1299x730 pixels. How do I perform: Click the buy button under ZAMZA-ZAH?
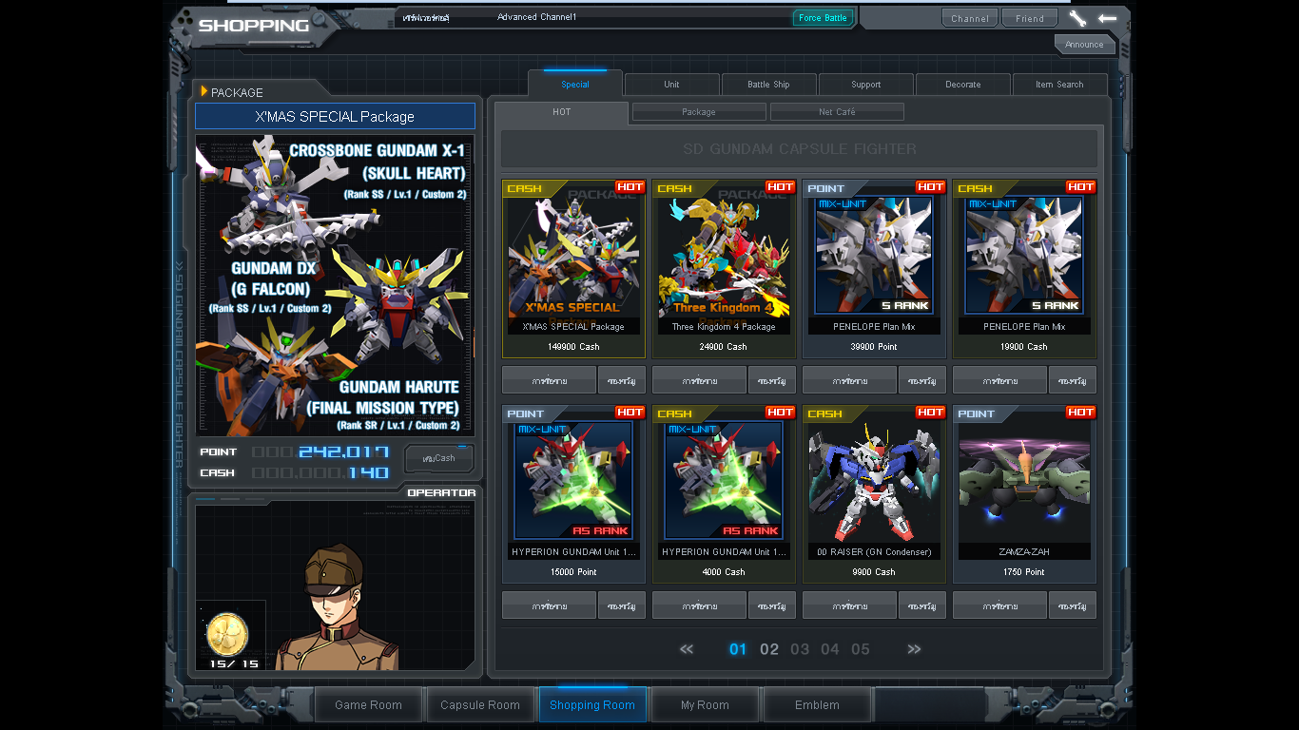point(1000,605)
